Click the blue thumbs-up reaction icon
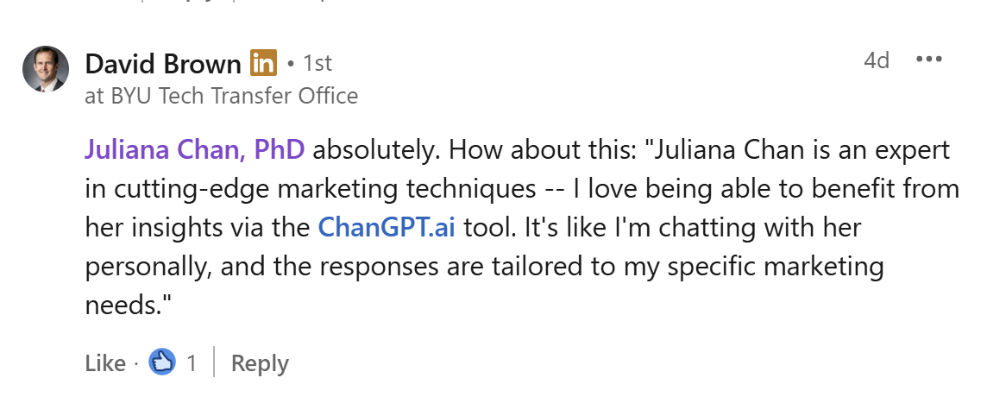The height and width of the screenshot is (397, 987). [x=162, y=362]
